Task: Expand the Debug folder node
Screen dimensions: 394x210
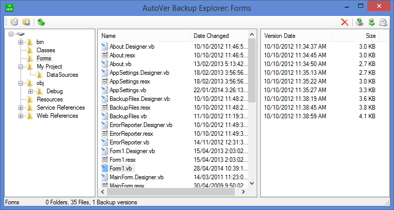Action: tap(30, 92)
